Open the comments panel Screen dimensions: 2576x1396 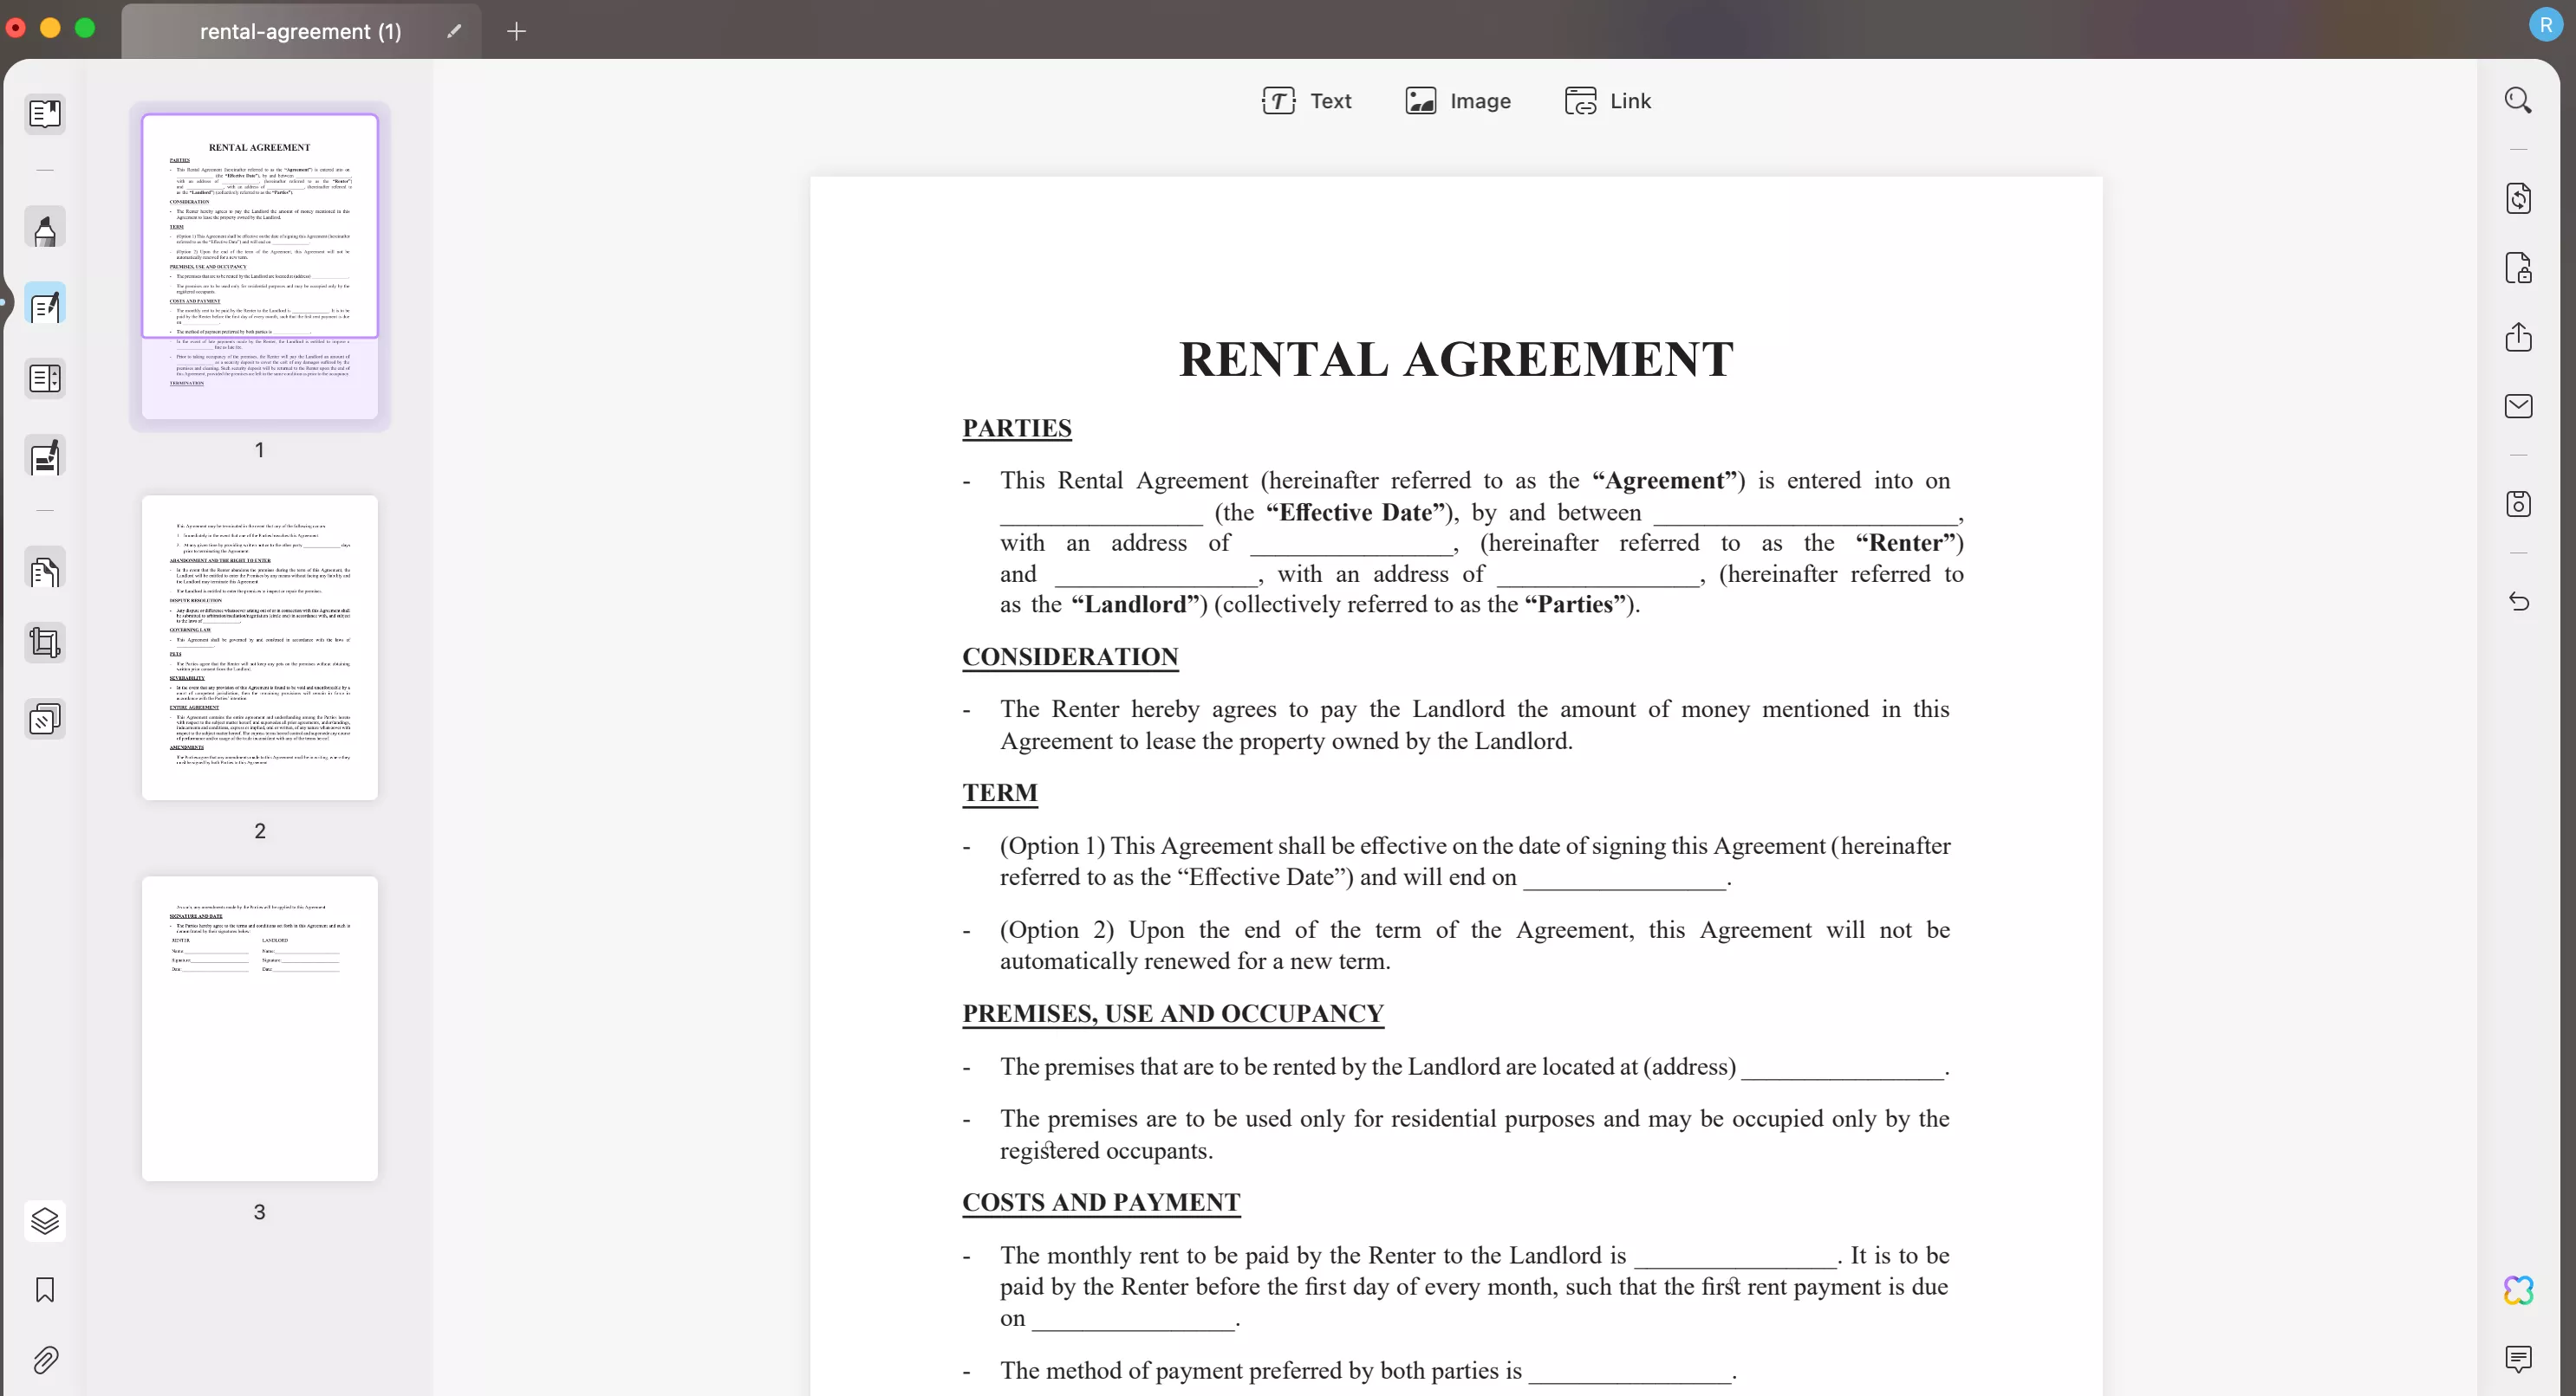pyautogui.click(x=2519, y=1359)
